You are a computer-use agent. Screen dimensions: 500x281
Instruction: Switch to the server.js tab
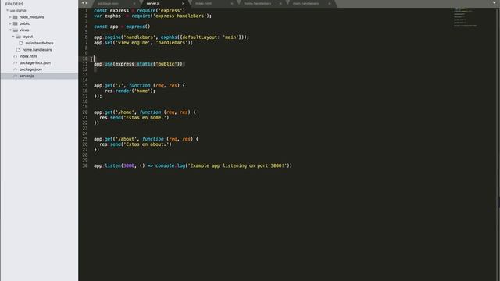[153, 3]
